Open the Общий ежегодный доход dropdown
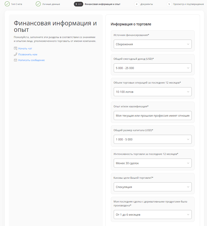The image size is (207, 226). pyautogui.click(x=152, y=68)
